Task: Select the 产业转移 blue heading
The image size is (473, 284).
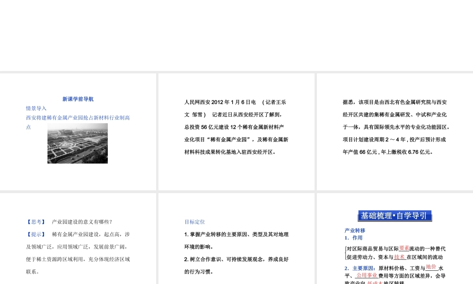Action: (355, 230)
